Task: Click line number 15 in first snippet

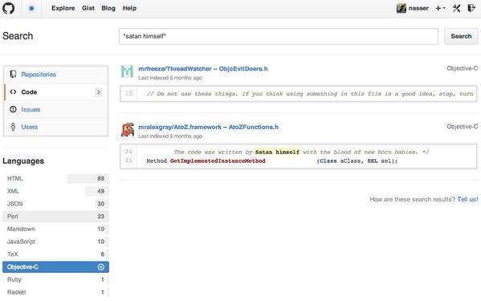Action: (128, 93)
